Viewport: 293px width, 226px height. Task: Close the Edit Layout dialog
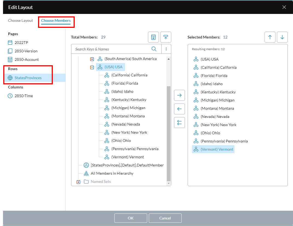click(284, 7)
